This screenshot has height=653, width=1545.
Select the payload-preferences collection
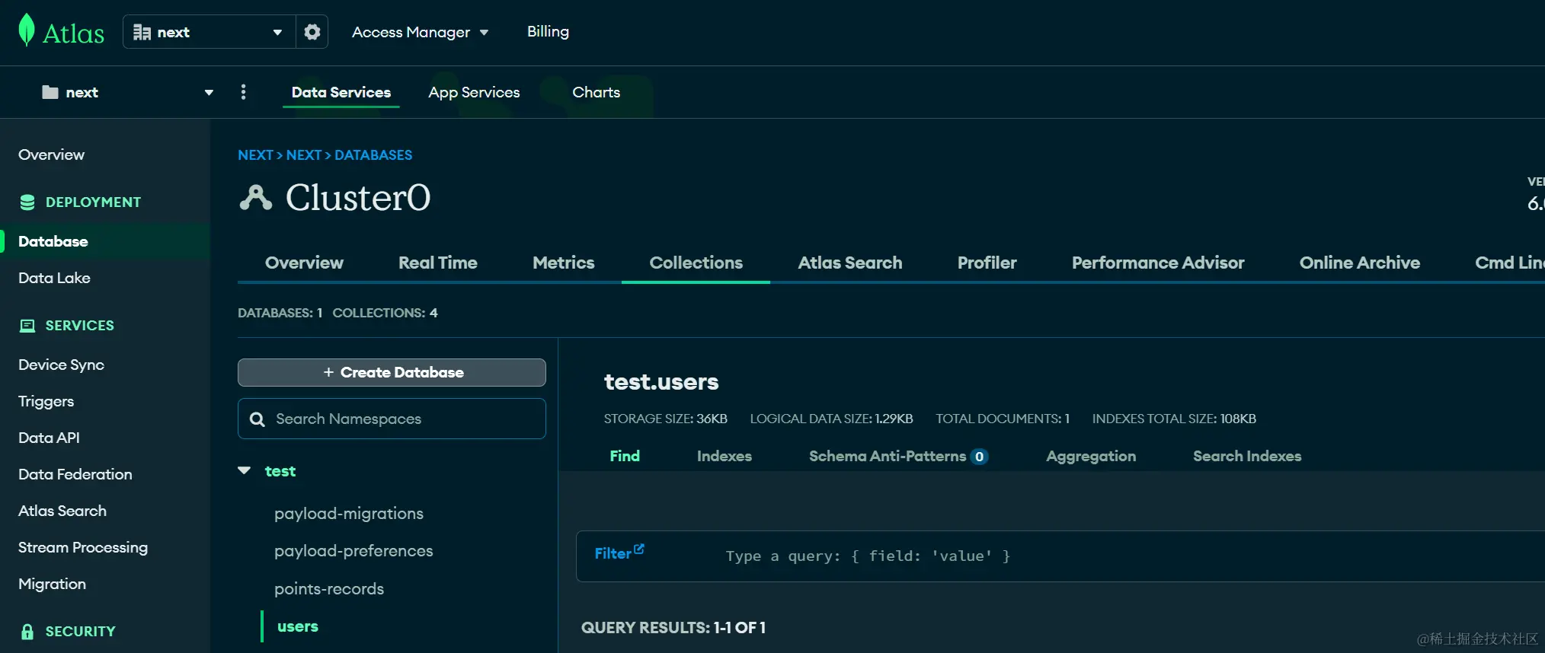353,551
